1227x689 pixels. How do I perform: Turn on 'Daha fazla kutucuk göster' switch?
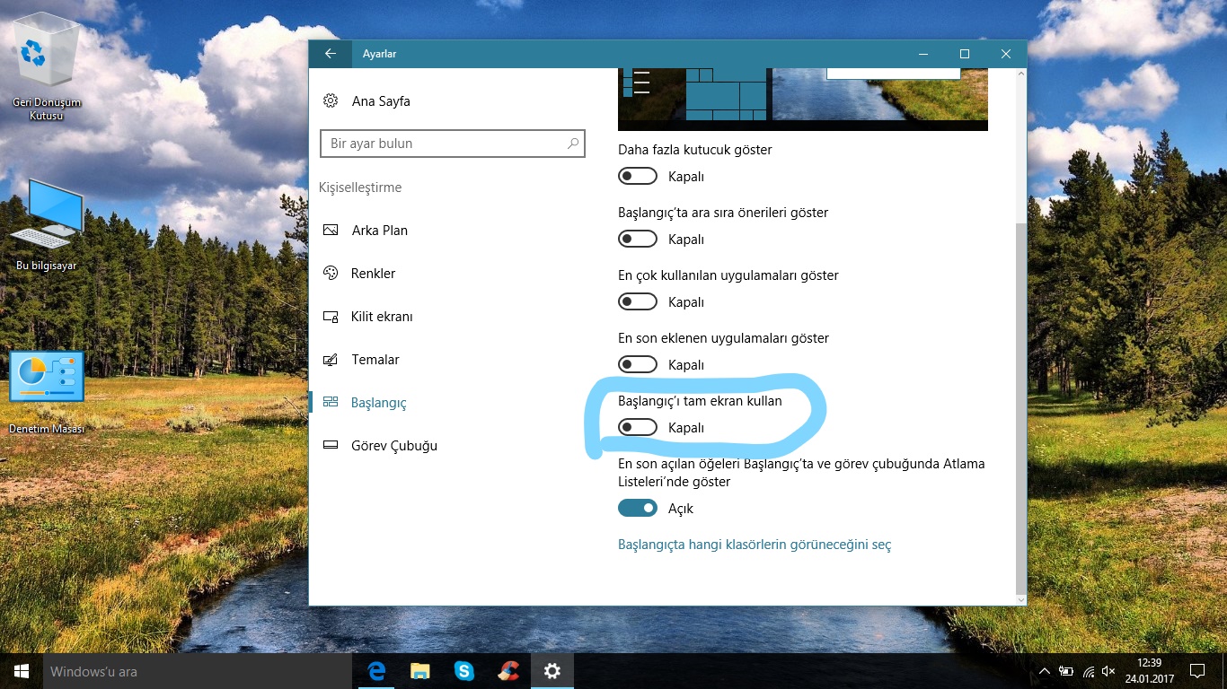(638, 177)
